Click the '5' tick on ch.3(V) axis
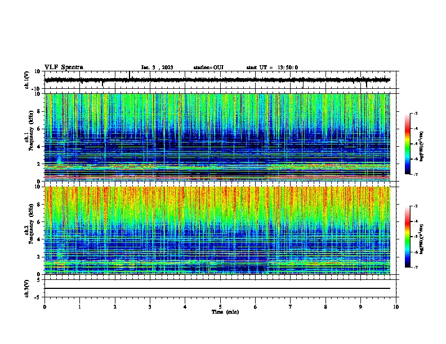The image size is (446, 344). point(39,279)
